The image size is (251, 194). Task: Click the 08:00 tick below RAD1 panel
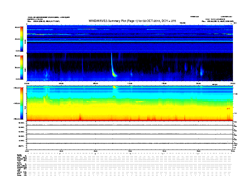pyautogui.click(x=96, y=83)
